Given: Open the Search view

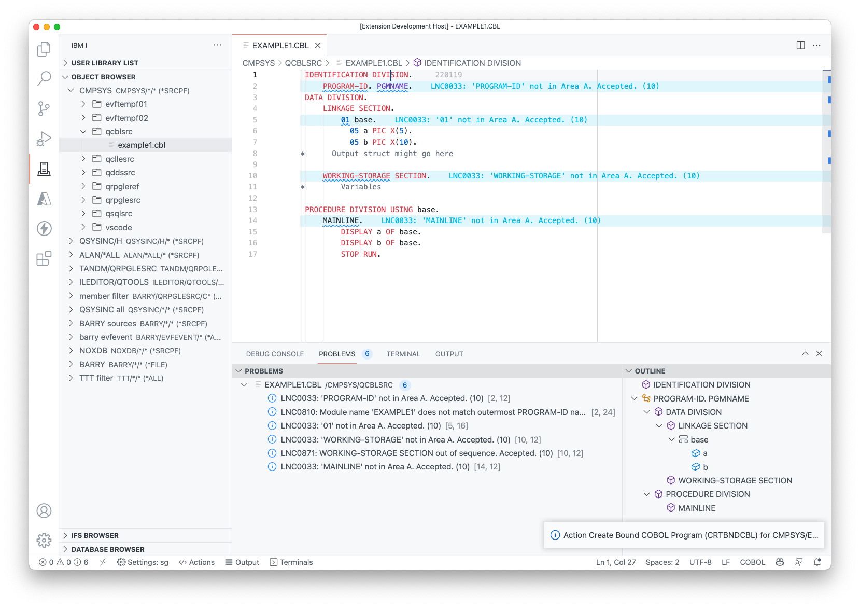Looking at the screenshot, I should pos(44,78).
